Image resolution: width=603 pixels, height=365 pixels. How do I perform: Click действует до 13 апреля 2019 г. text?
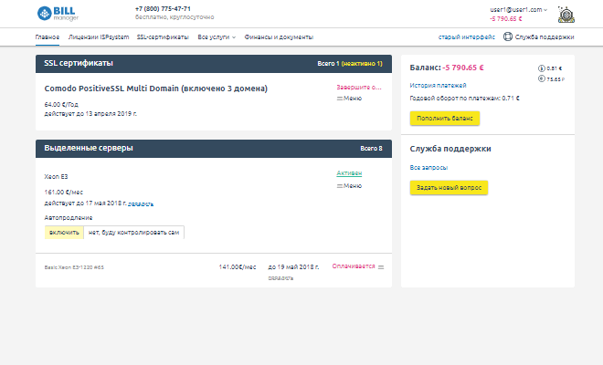(90, 114)
